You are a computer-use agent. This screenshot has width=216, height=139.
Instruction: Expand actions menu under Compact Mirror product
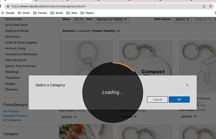coord(129,117)
